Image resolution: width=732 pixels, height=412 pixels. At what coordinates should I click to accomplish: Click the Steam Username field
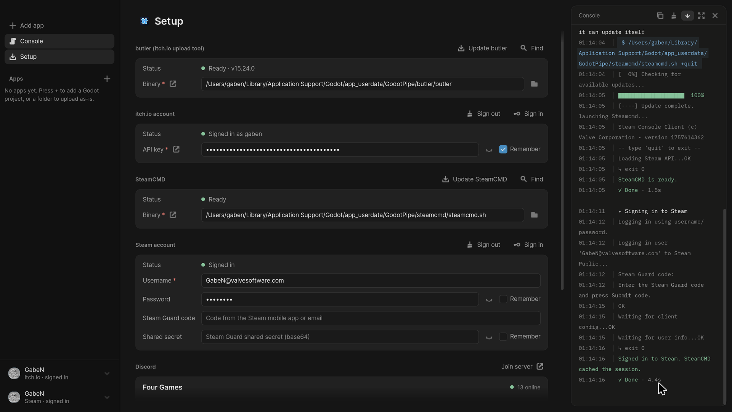pyautogui.click(x=371, y=280)
